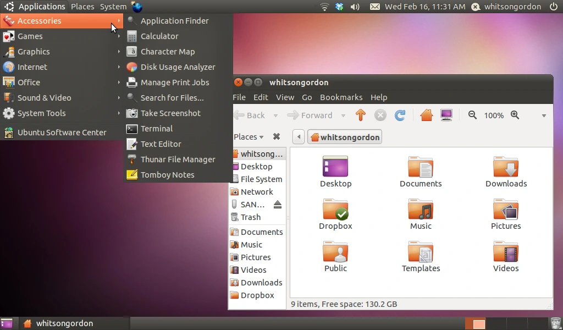Open the Volume indicator in the panel
The width and height of the screenshot is (563, 330).
point(355,7)
